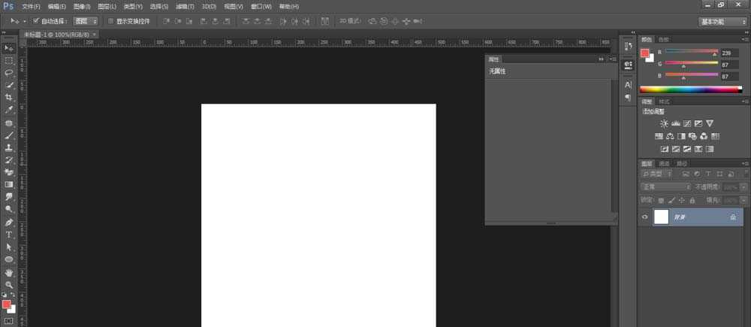Click the foreground red color swatch in toolbox
Viewport: 751px width, 327px height.
click(x=7, y=304)
